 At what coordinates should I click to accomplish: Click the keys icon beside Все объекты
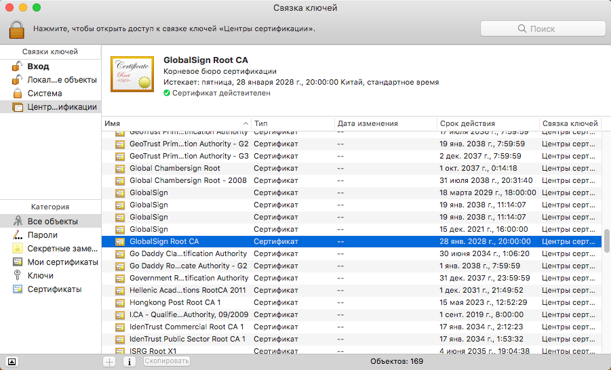click(18, 221)
